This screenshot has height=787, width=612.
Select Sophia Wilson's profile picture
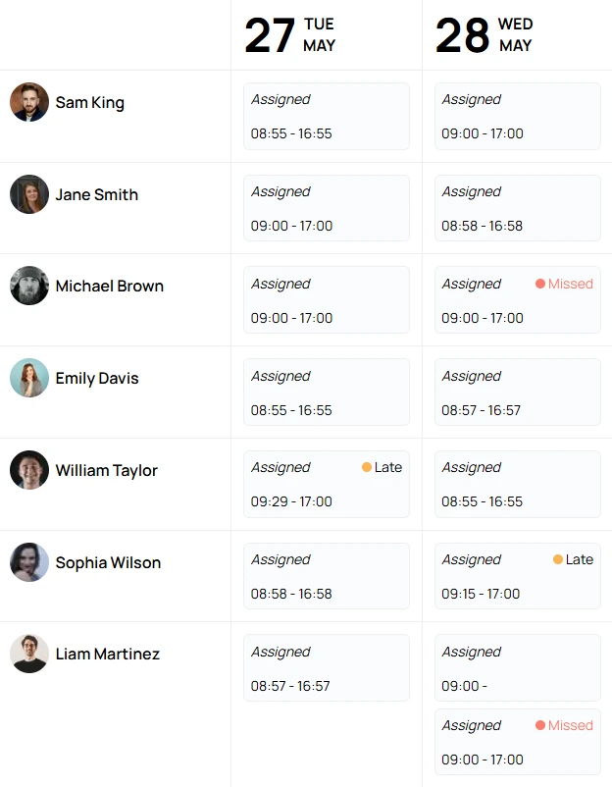(29, 562)
